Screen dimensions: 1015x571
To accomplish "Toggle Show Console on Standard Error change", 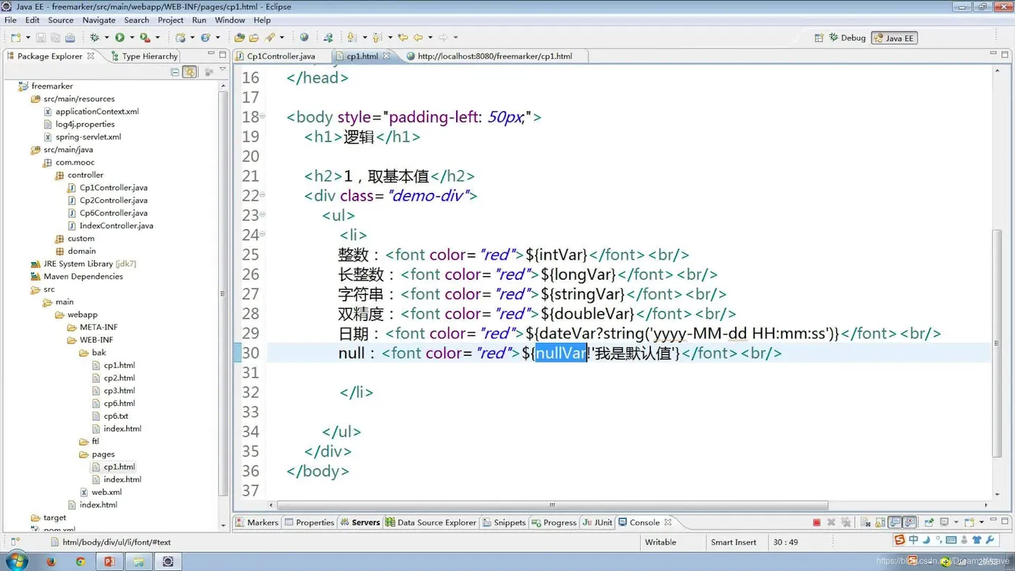I will point(909,522).
